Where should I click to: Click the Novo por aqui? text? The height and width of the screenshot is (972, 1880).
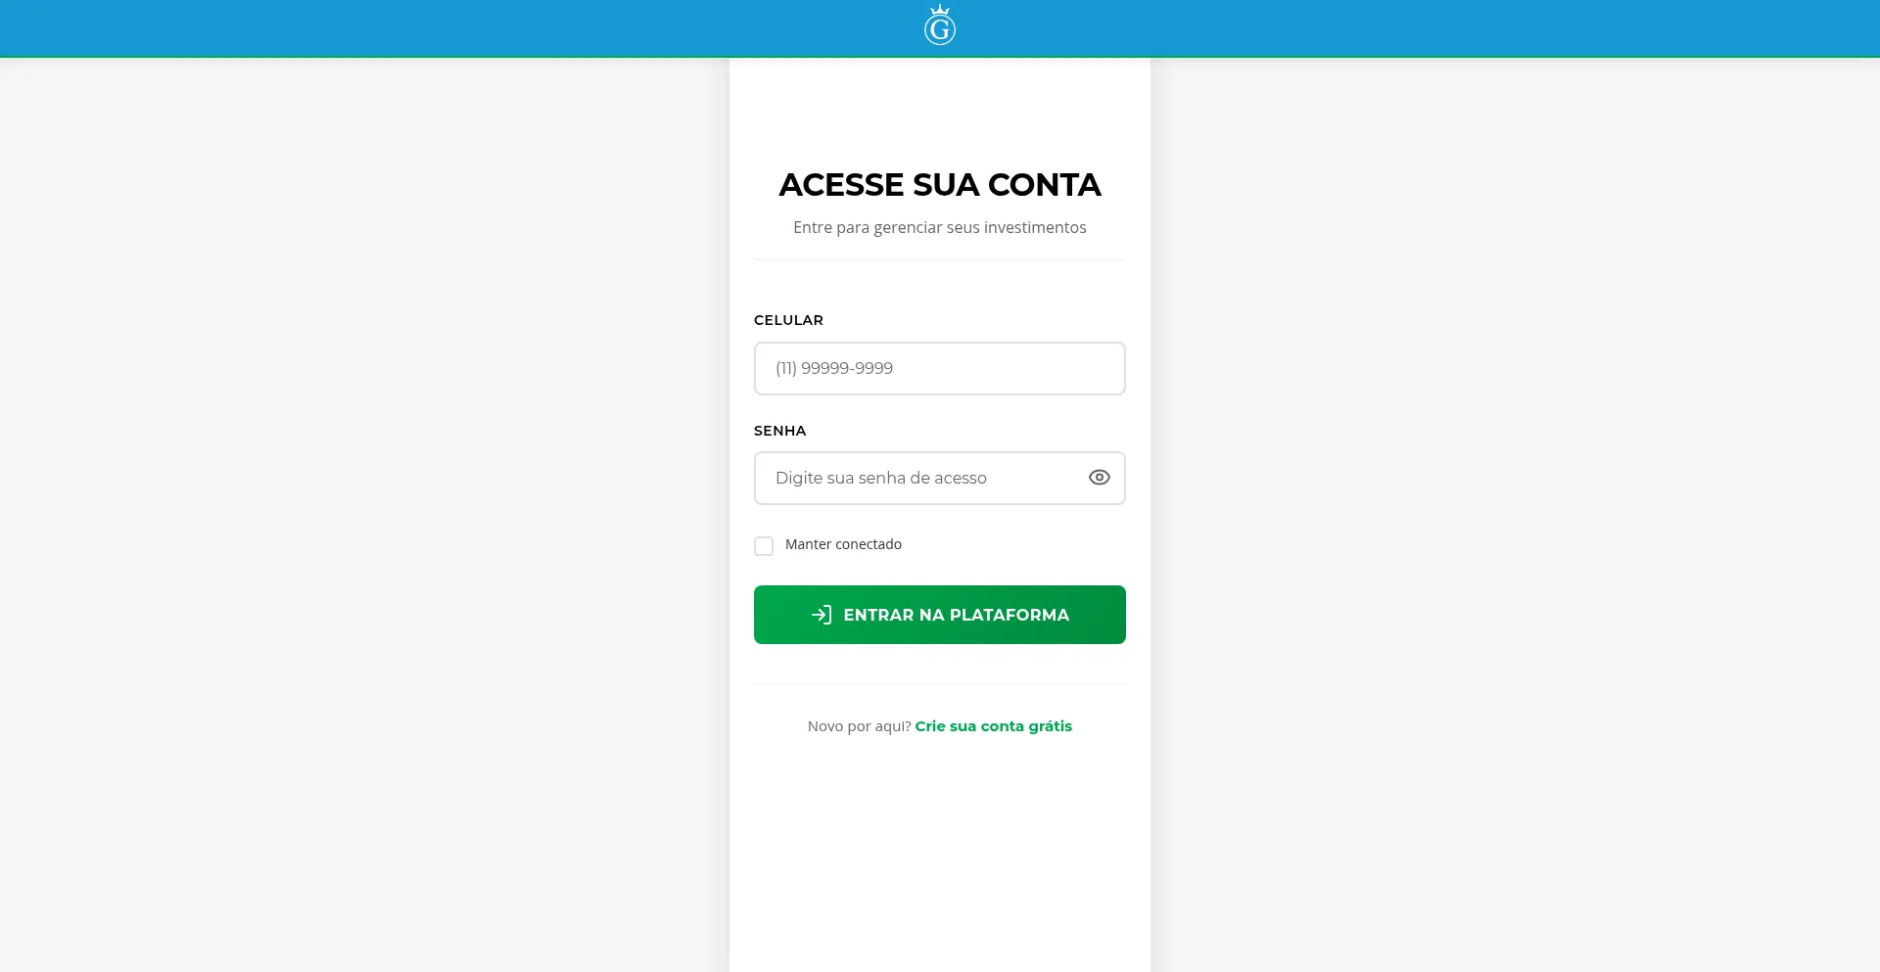click(x=860, y=726)
